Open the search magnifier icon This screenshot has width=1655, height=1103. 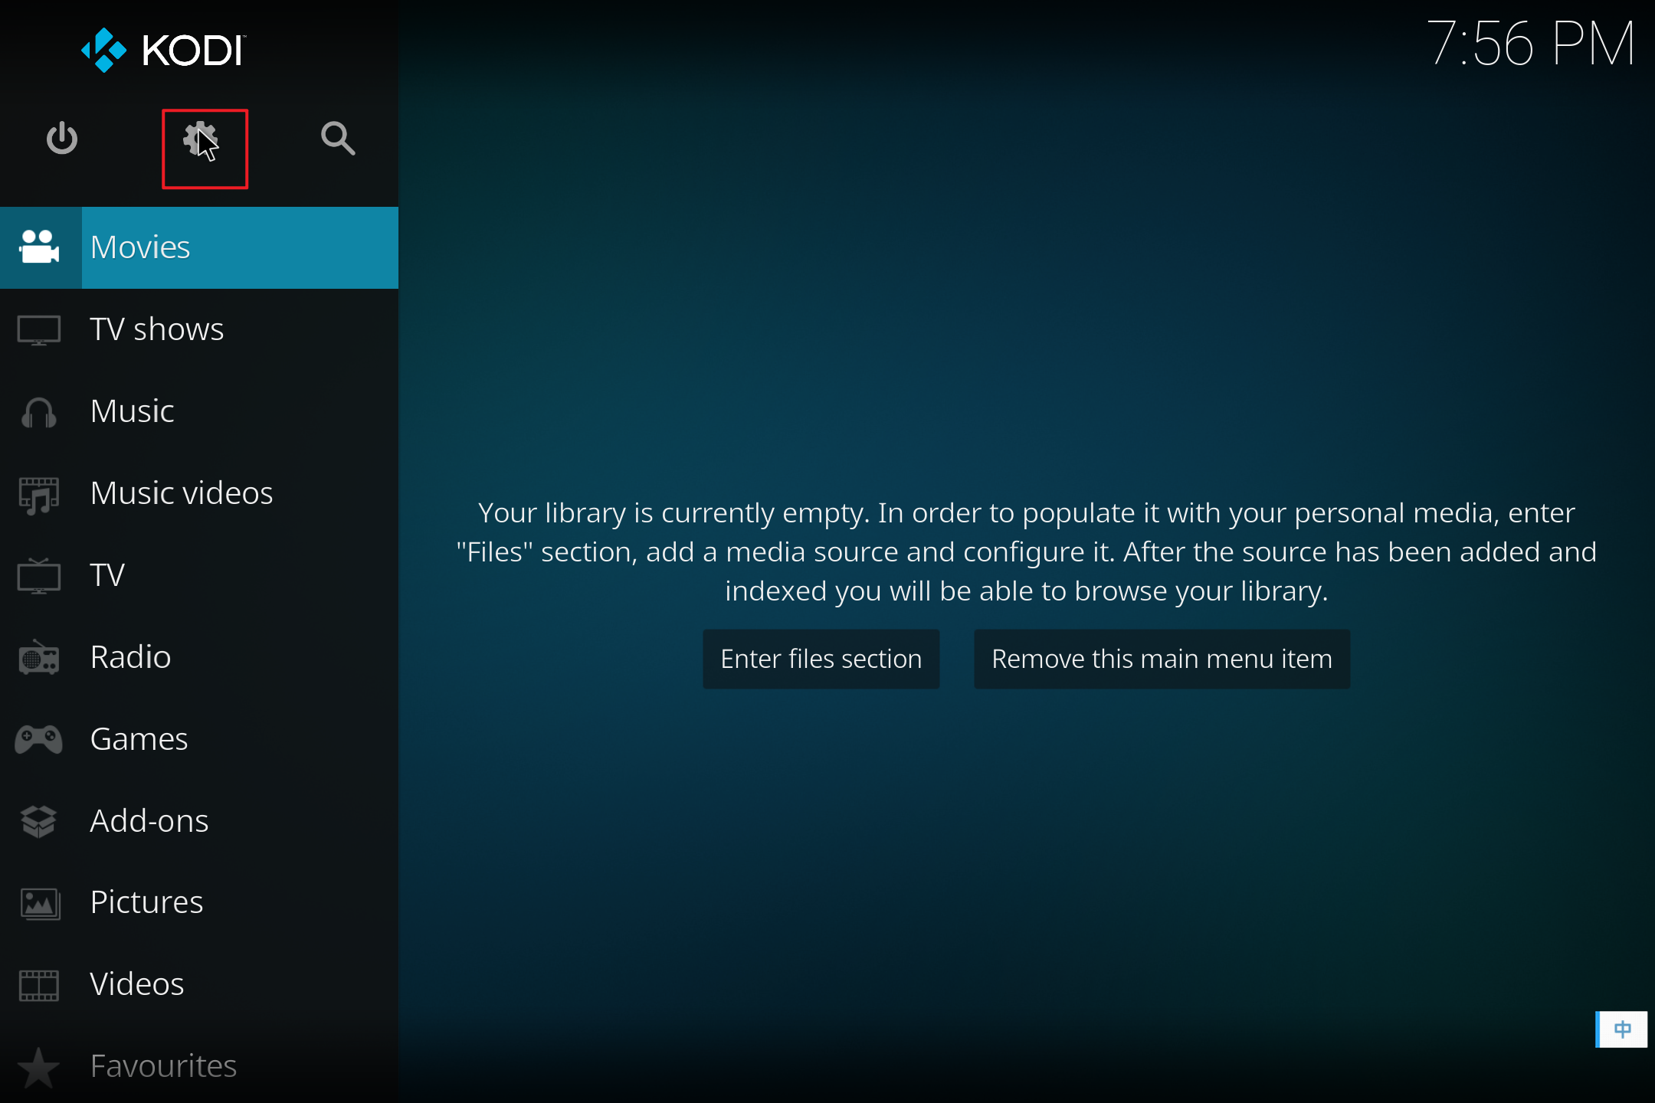point(338,139)
